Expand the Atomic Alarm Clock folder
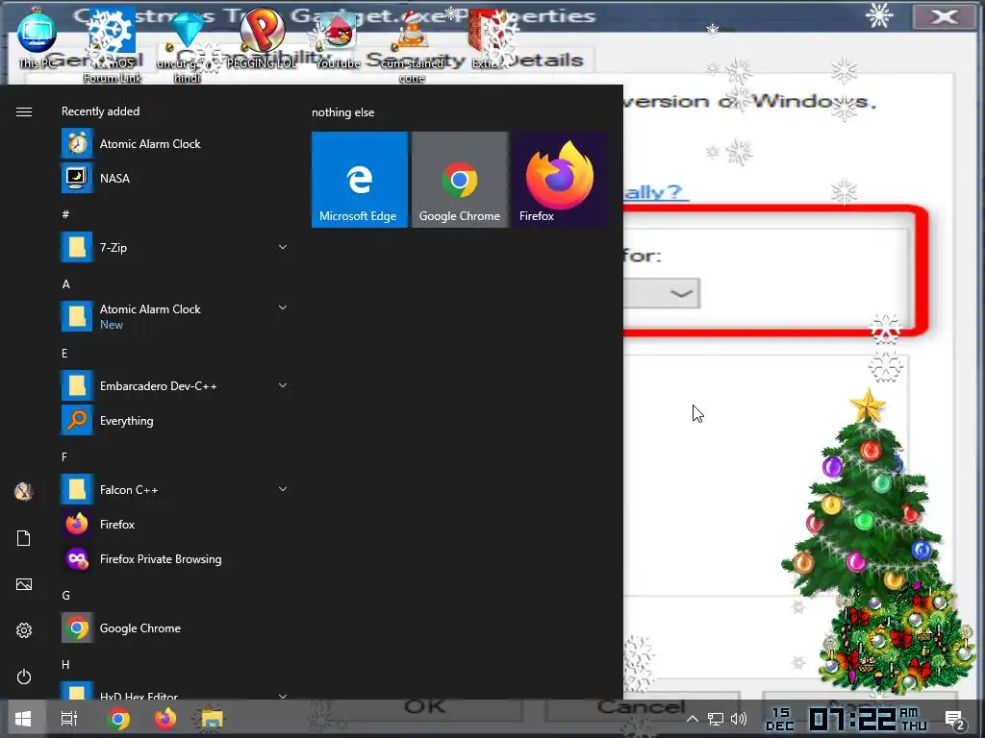 [x=283, y=307]
